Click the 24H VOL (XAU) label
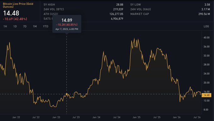Screen dimensions: 214x121 pyautogui.click(x=141, y=9)
